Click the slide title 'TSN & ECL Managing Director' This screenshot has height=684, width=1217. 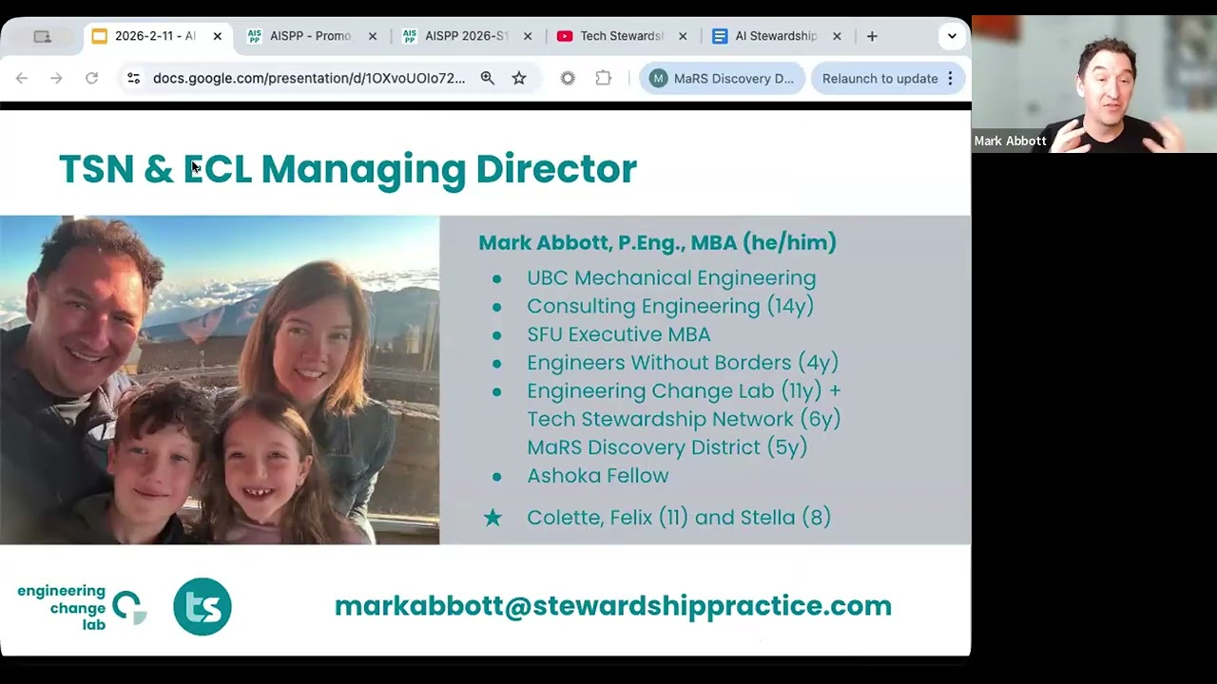(348, 169)
